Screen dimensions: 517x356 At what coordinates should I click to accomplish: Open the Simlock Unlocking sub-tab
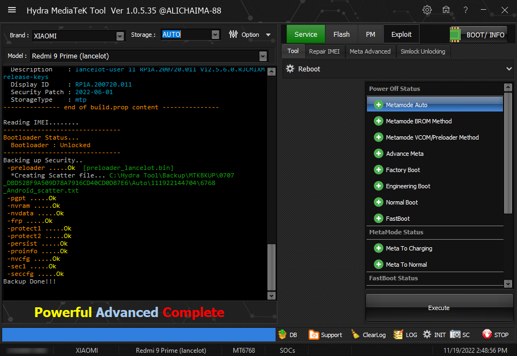(423, 51)
